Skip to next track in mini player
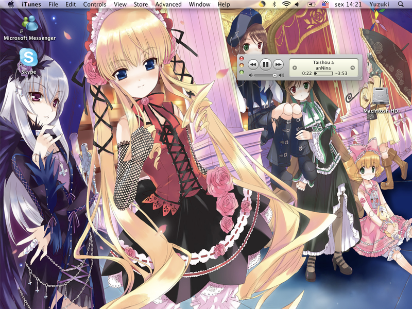 pyautogui.click(x=278, y=64)
